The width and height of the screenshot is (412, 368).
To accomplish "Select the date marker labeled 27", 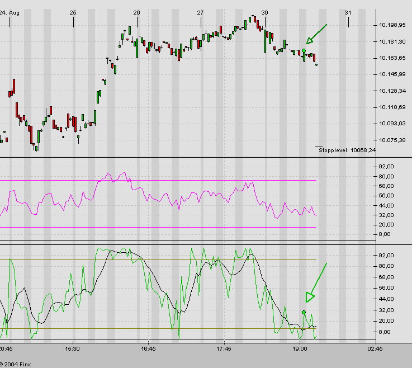I will (201, 12).
